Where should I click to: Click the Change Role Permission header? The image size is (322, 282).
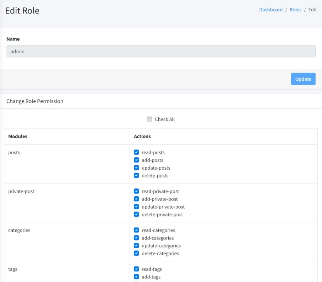tap(35, 101)
